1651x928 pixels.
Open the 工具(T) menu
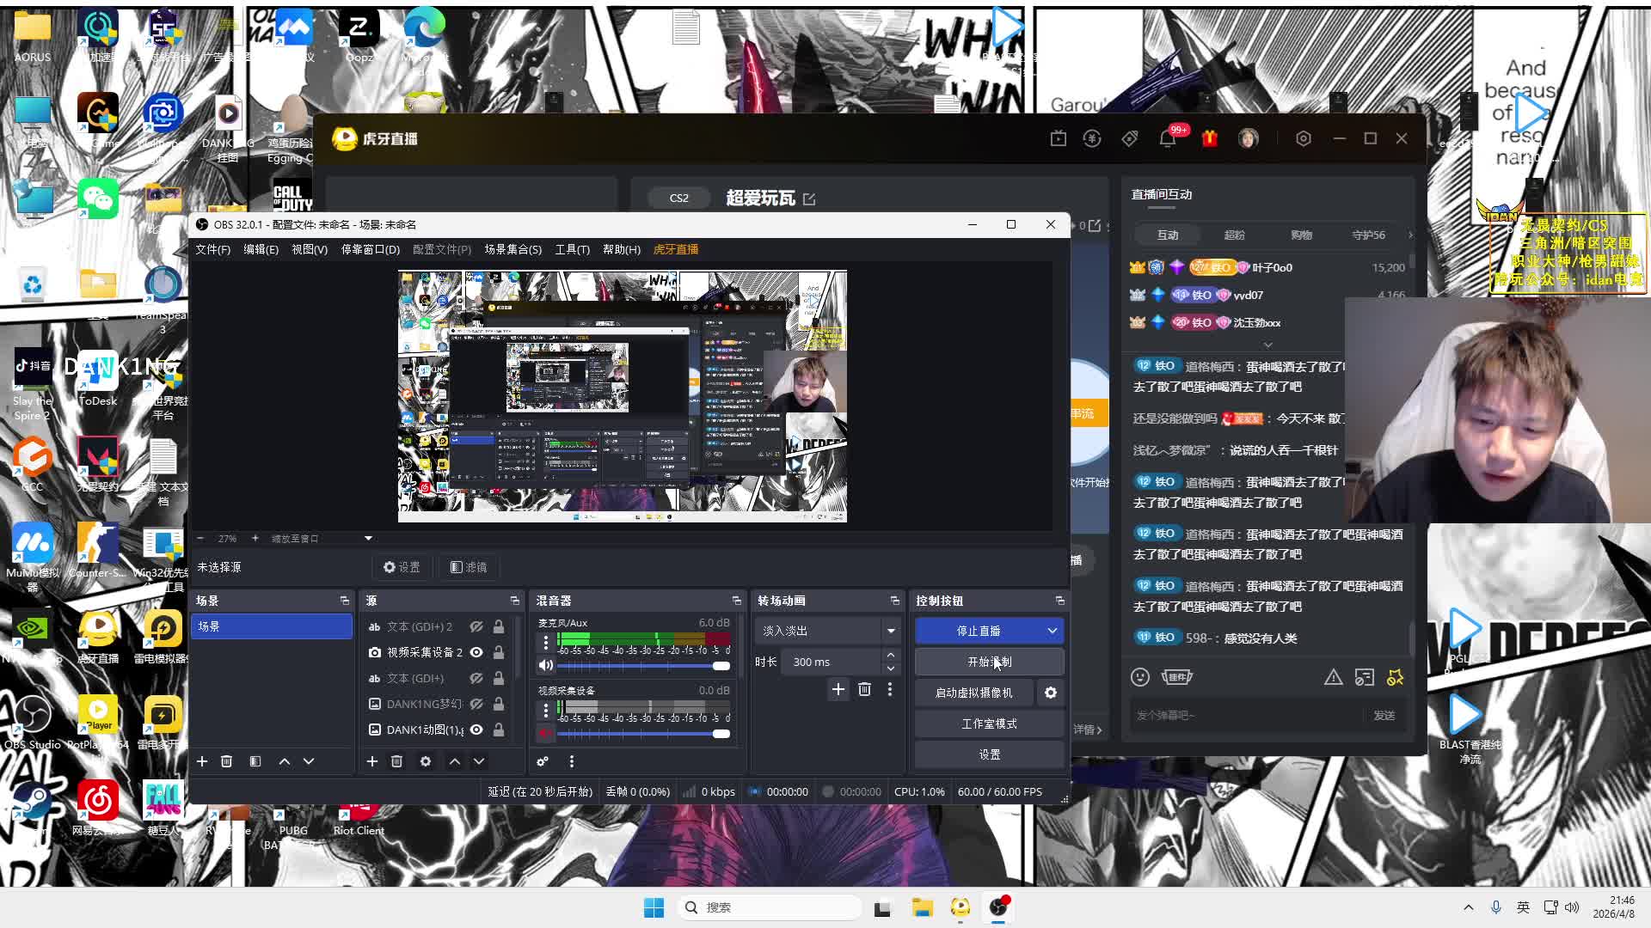(572, 249)
